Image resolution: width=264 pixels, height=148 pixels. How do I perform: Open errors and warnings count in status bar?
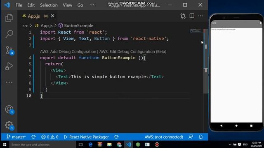click(50, 137)
